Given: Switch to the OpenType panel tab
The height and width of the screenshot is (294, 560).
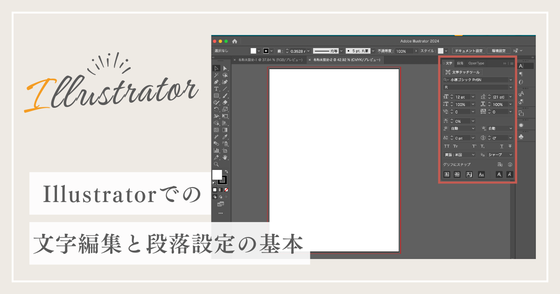Looking at the screenshot, I should tap(476, 63).
